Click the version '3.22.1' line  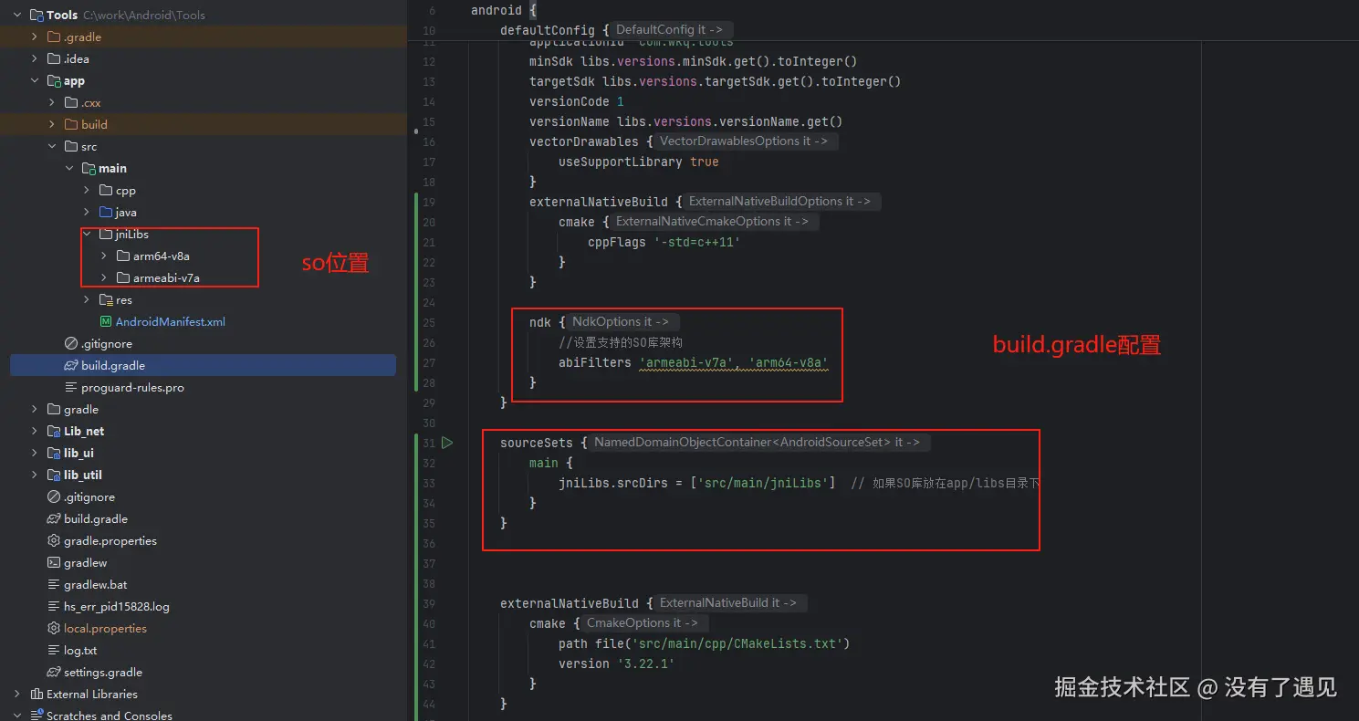point(616,664)
